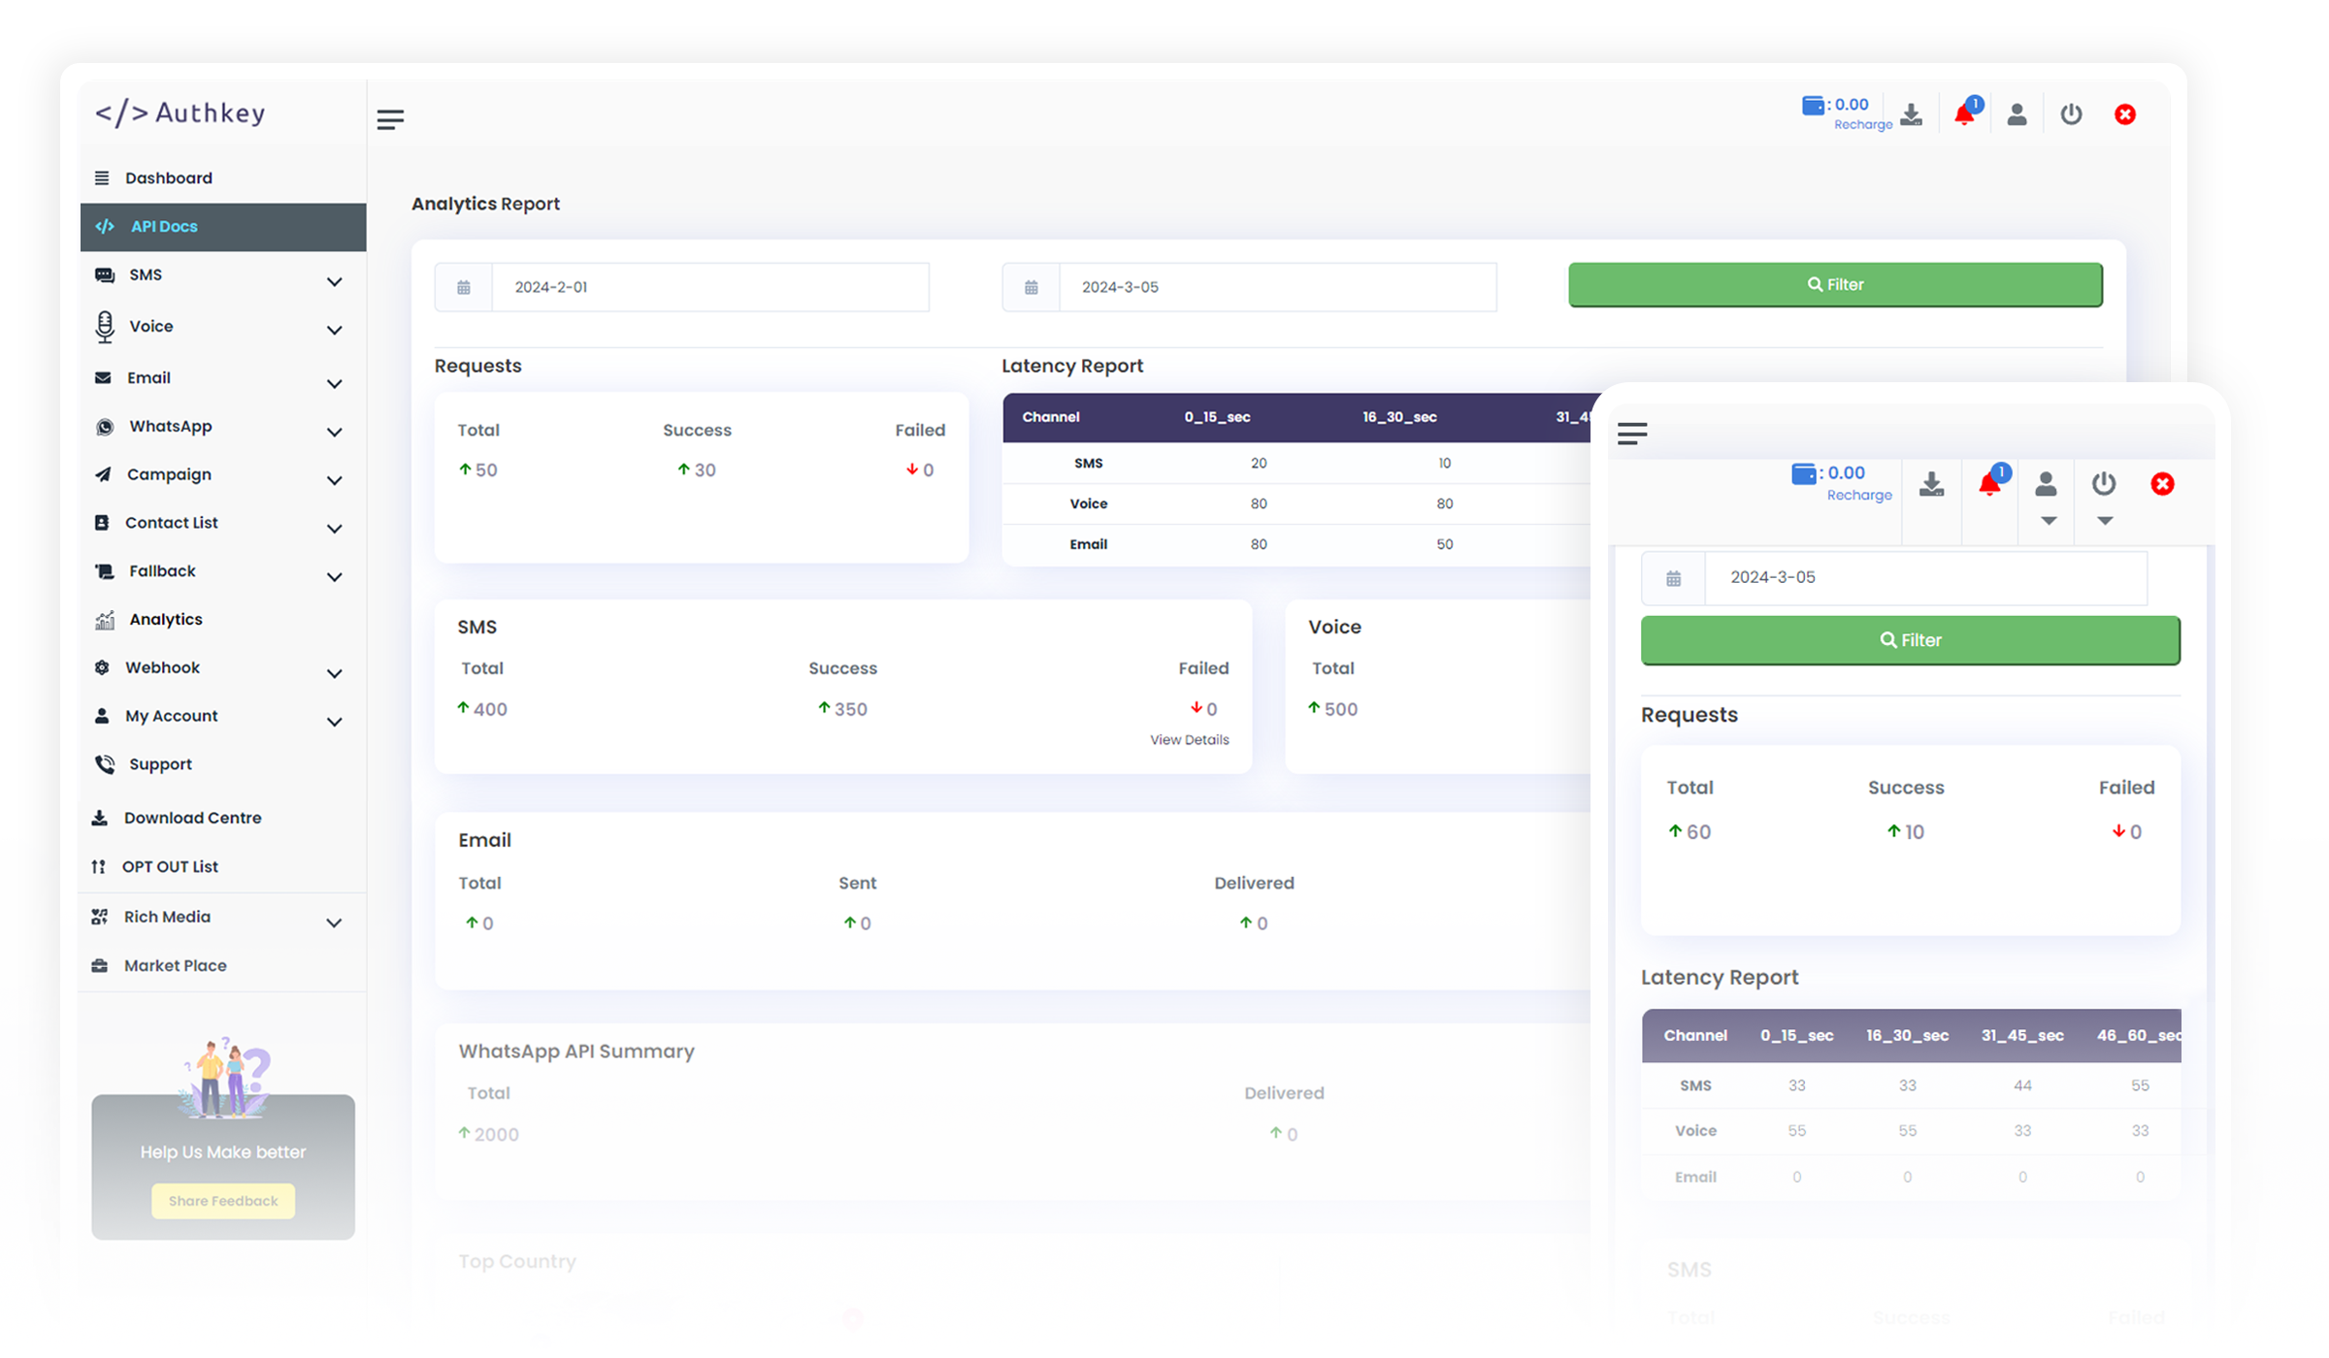Viewport: 2329px width, 1358px height.
Task: Click the red close icon in the desktop header
Action: tap(2125, 114)
